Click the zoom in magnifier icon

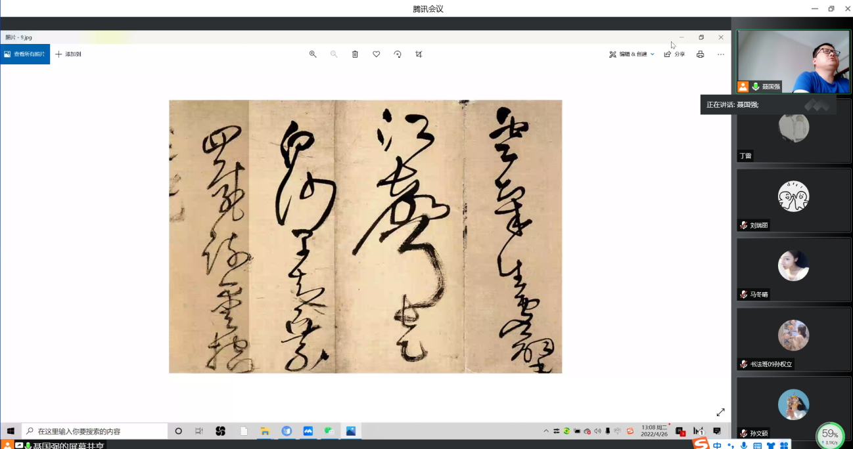(x=313, y=54)
